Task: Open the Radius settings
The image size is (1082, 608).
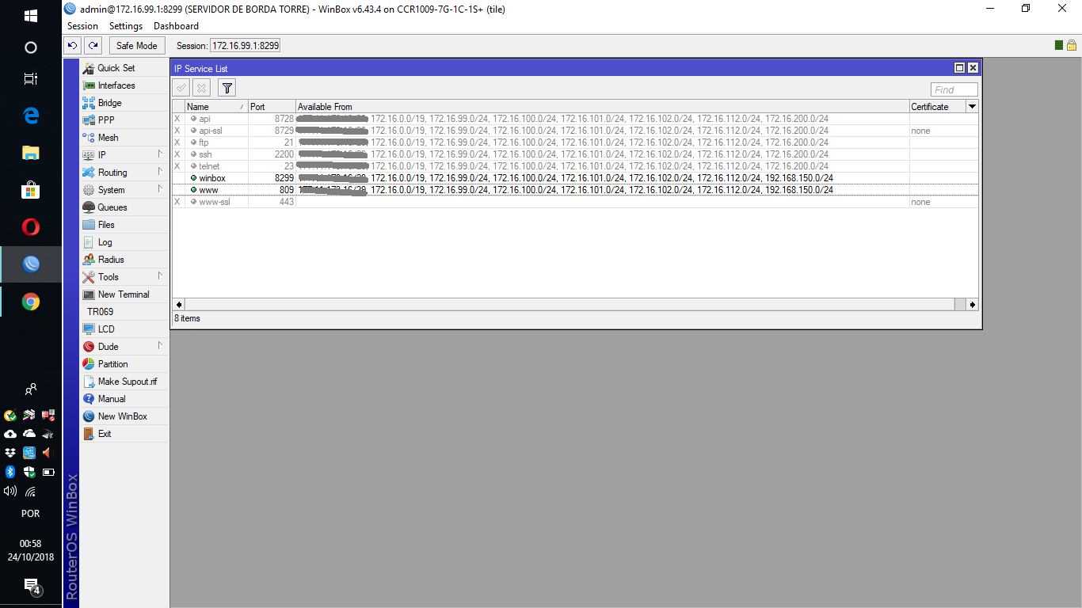Action: click(125, 260)
